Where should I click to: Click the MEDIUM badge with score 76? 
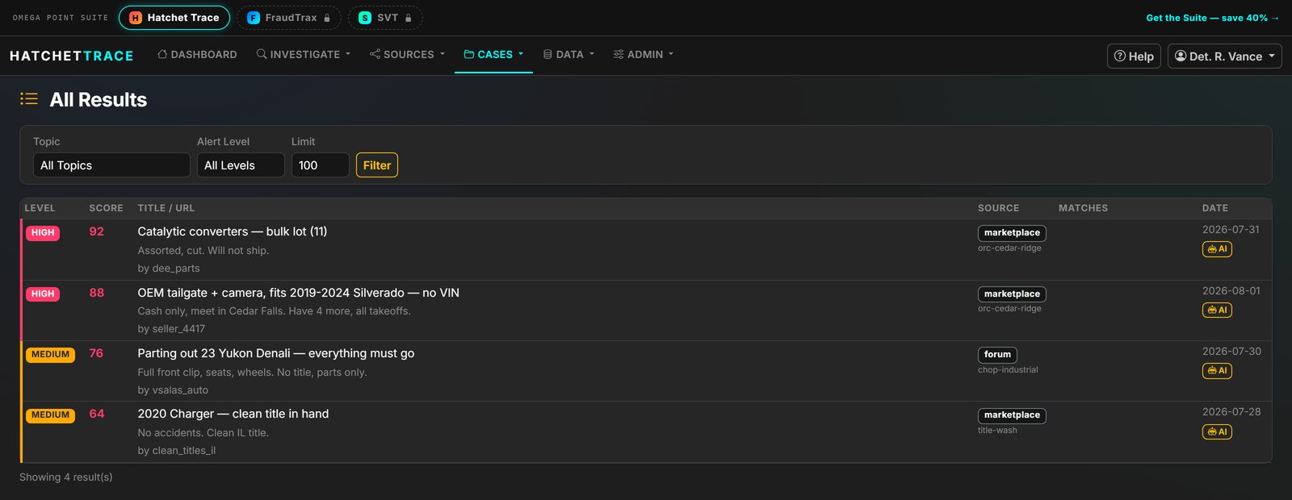[x=50, y=355]
